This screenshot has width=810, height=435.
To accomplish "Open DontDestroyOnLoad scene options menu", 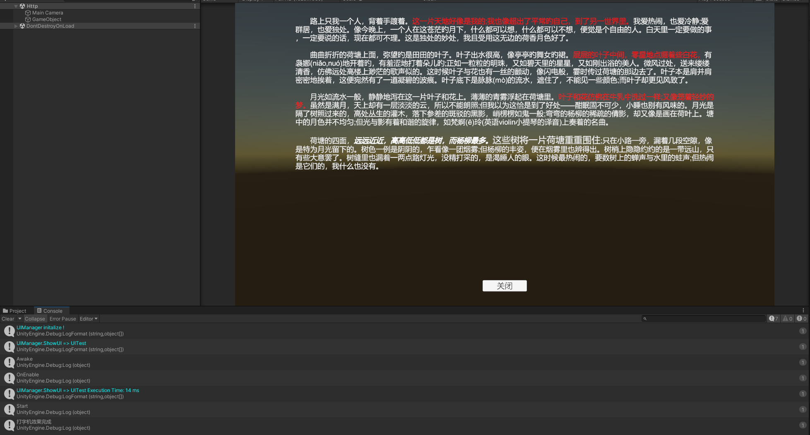I will [195, 26].
